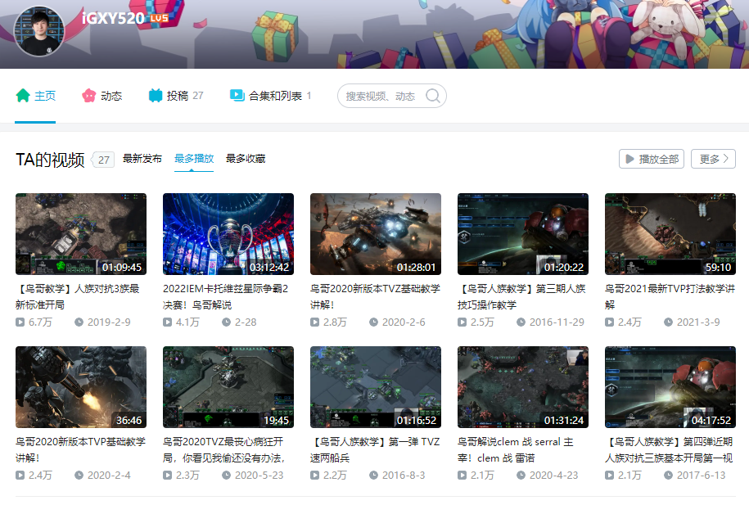
Task: Click the play count 4.1万
Action: point(187,322)
